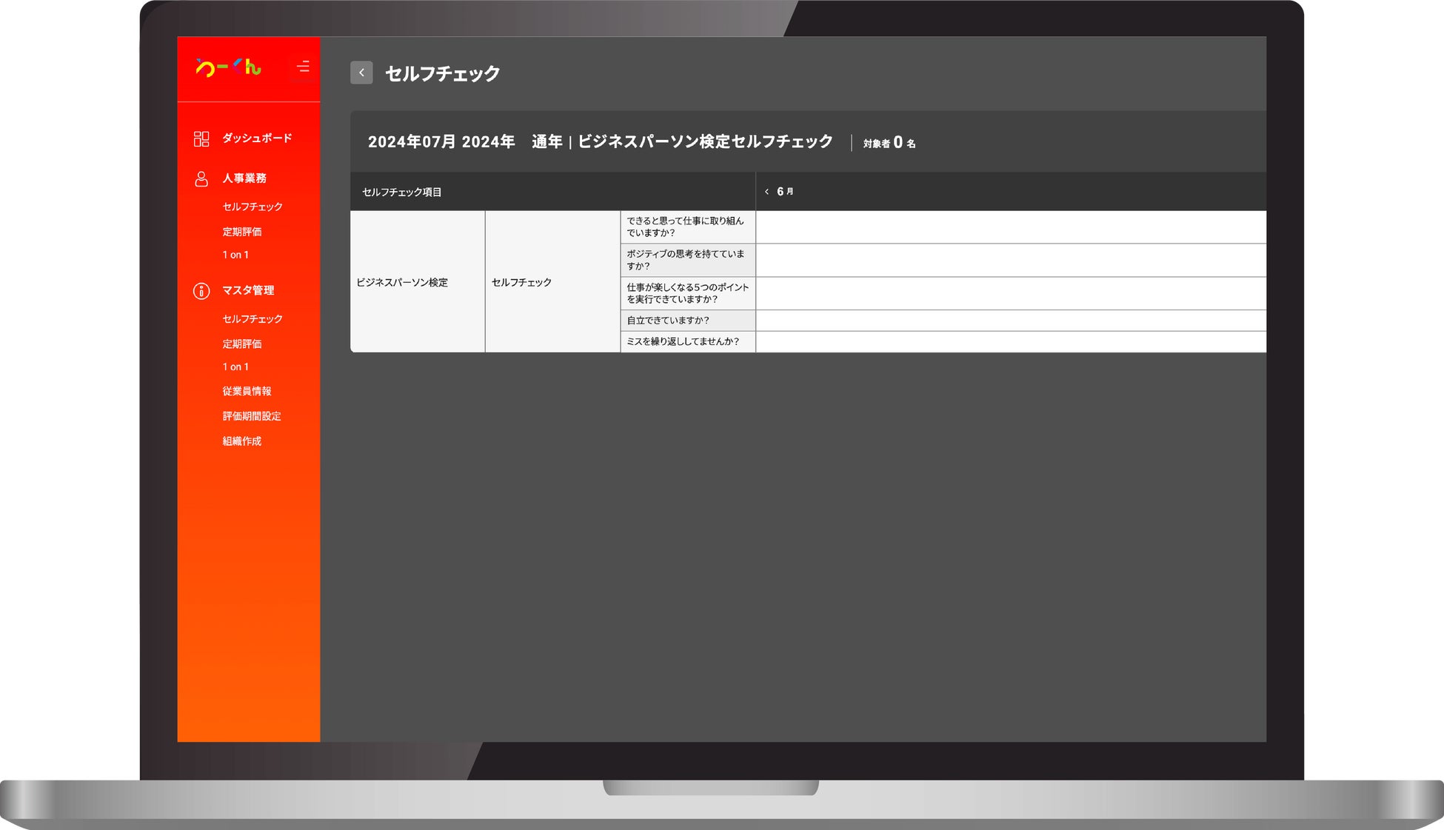
Task: Click the マスタ管理 info circle icon
Action: (x=201, y=291)
